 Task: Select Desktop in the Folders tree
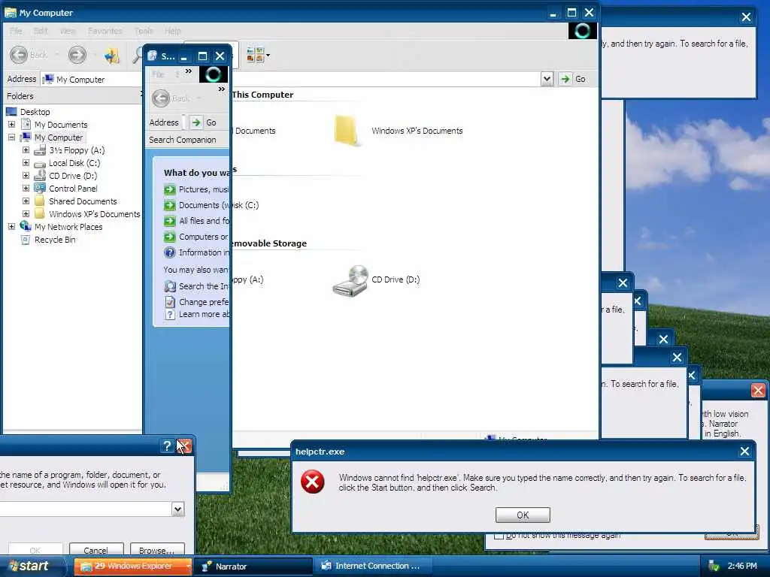click(x=35, y=112)
